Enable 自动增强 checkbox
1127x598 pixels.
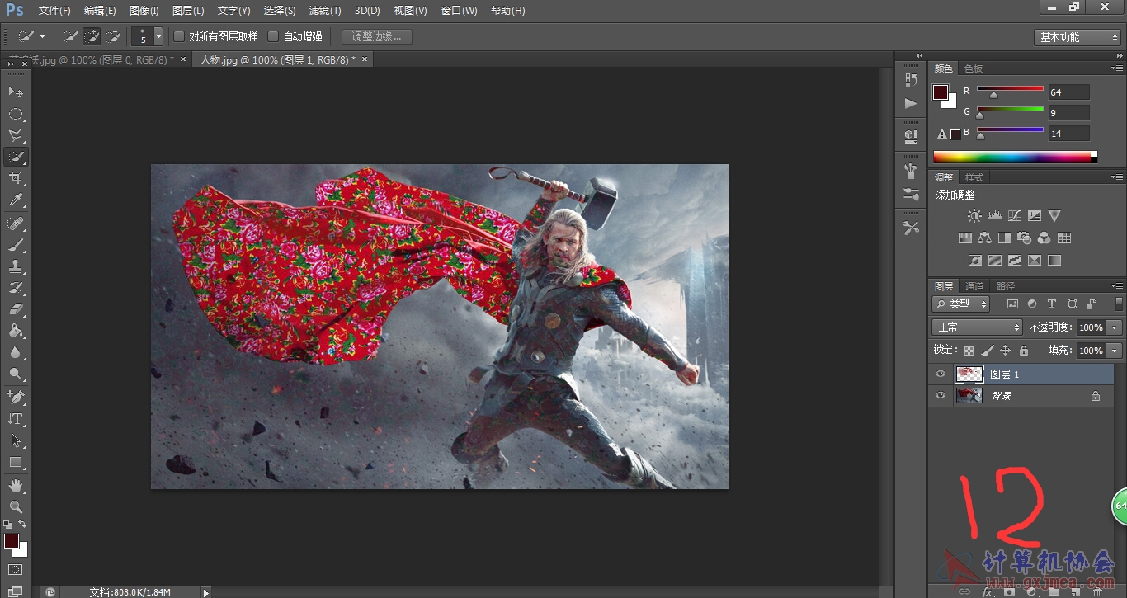pyautogui.click(x=273, y=36)
